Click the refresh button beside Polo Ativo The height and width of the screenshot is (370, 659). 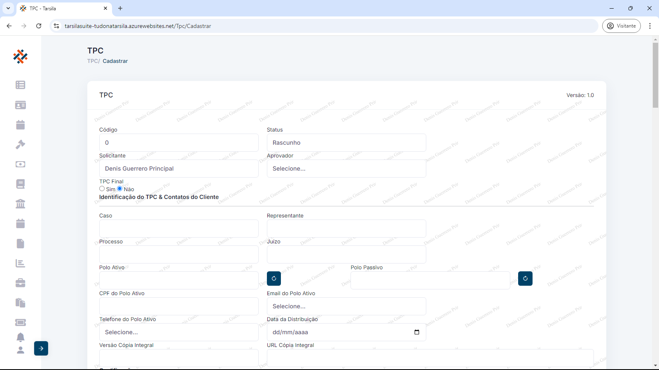click(x=274, y=278)
